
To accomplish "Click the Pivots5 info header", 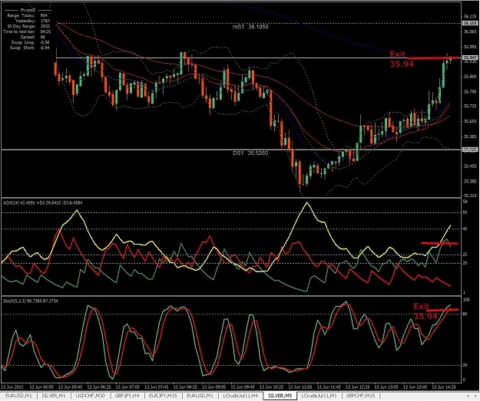I will (28, 10).
